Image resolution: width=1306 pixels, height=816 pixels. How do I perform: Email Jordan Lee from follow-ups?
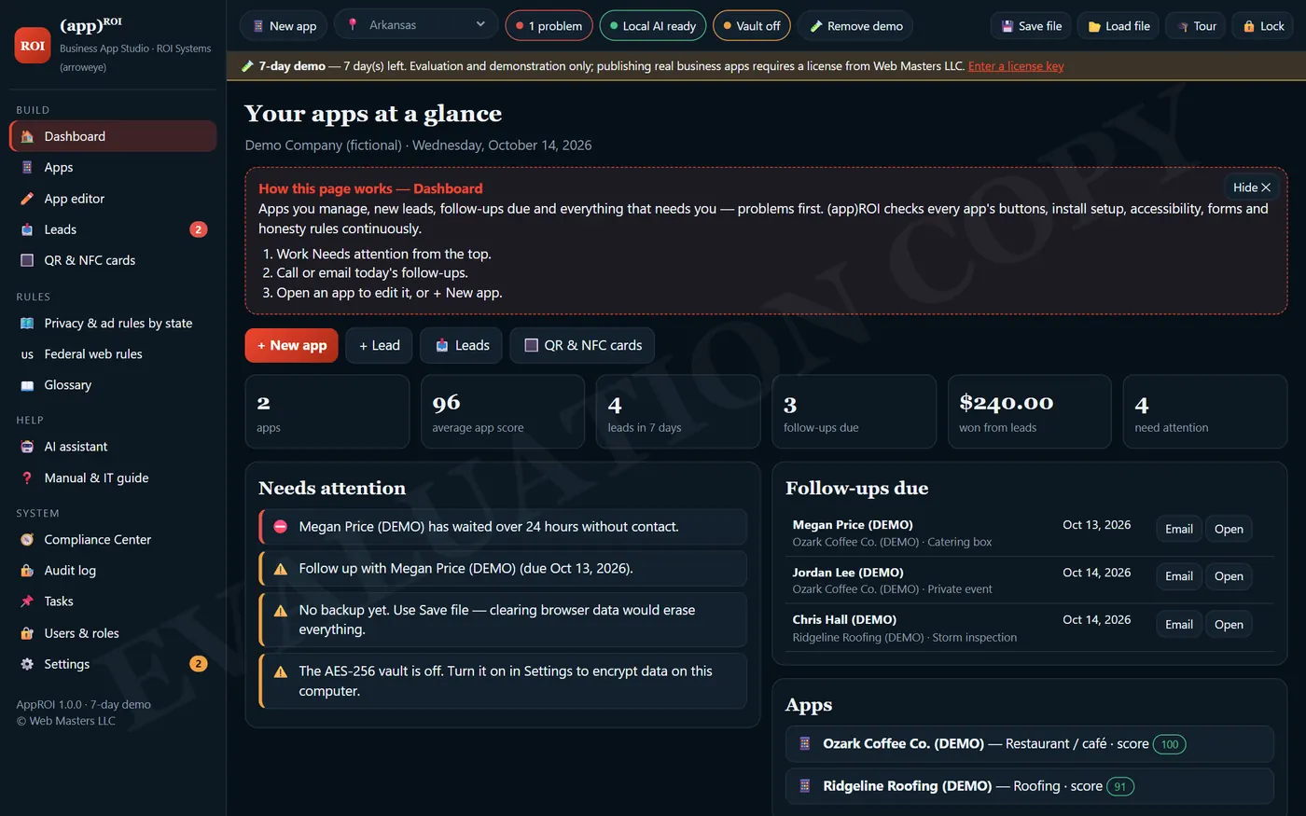click(1178, 576)
